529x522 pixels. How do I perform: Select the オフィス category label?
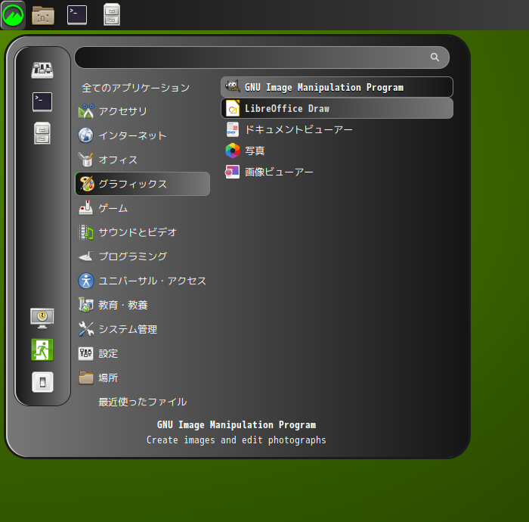point(118,160)
